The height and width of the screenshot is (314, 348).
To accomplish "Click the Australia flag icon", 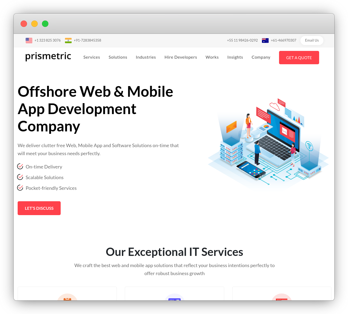I will point(265,40).
